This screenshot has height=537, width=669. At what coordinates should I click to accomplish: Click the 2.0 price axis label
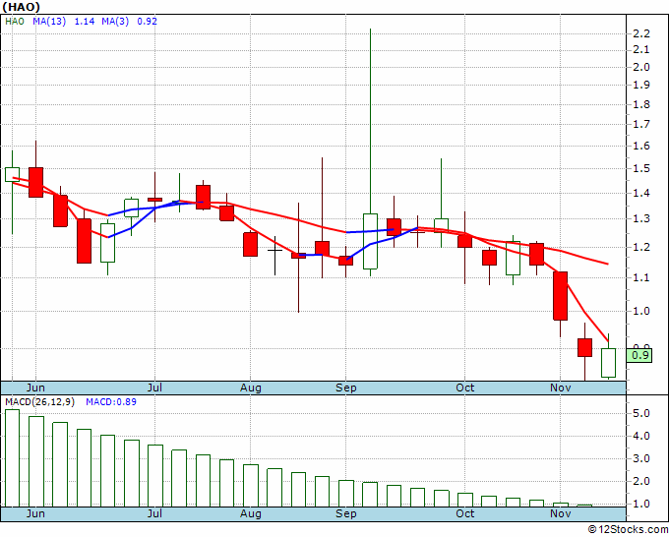click(641, 67)
